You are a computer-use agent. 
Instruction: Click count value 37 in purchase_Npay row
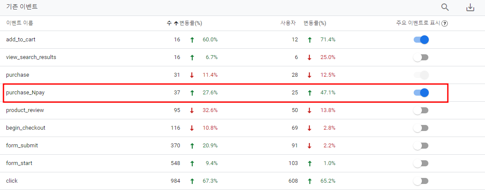pos(177,93)
